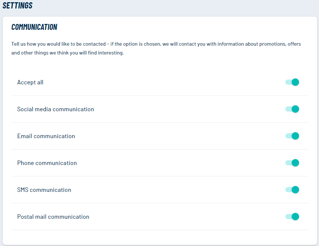
Task: Disable Social media communication switch
Action: coord(292,109)
